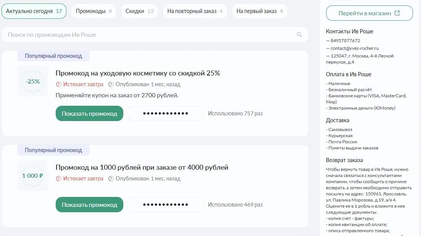Show the promo code for 1000 рублей off
The height and width of the screenshot is (236, 421).
89,205
